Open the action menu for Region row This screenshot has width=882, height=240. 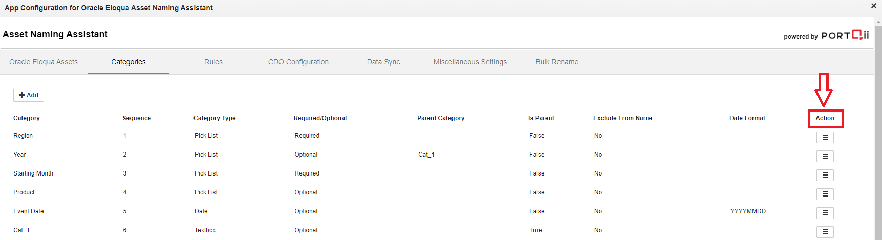click(825, 137)
